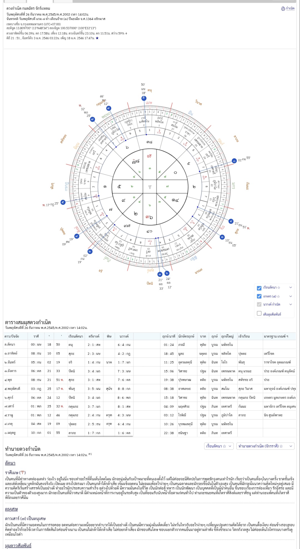Click the ดาวเสาร์ (๗) เป็นตนุเศษ subheading
The width and height of the screenshot is (300, 549).
point(25,519)
